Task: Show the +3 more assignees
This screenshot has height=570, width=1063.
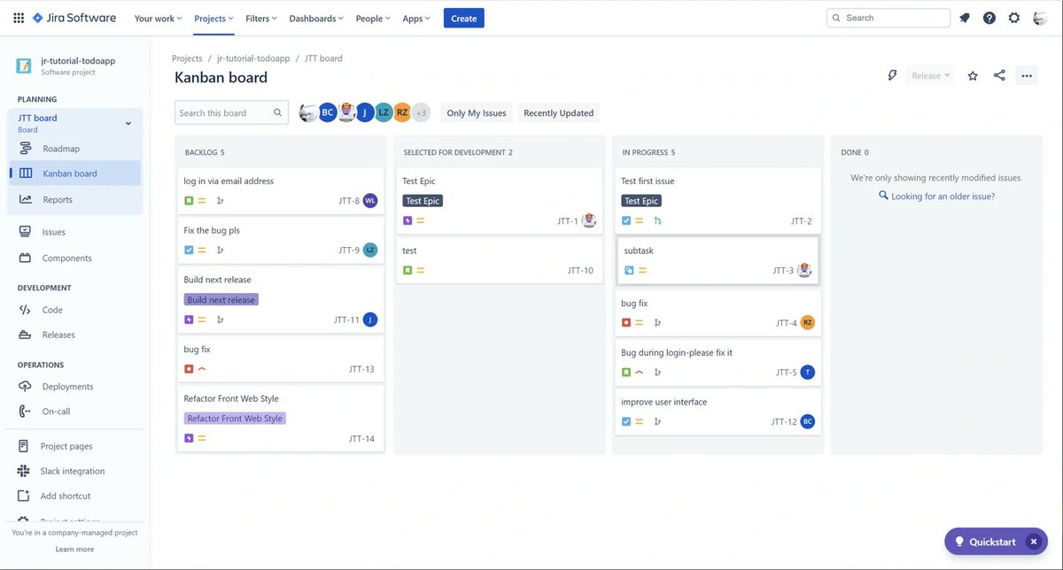Action: 421,112
